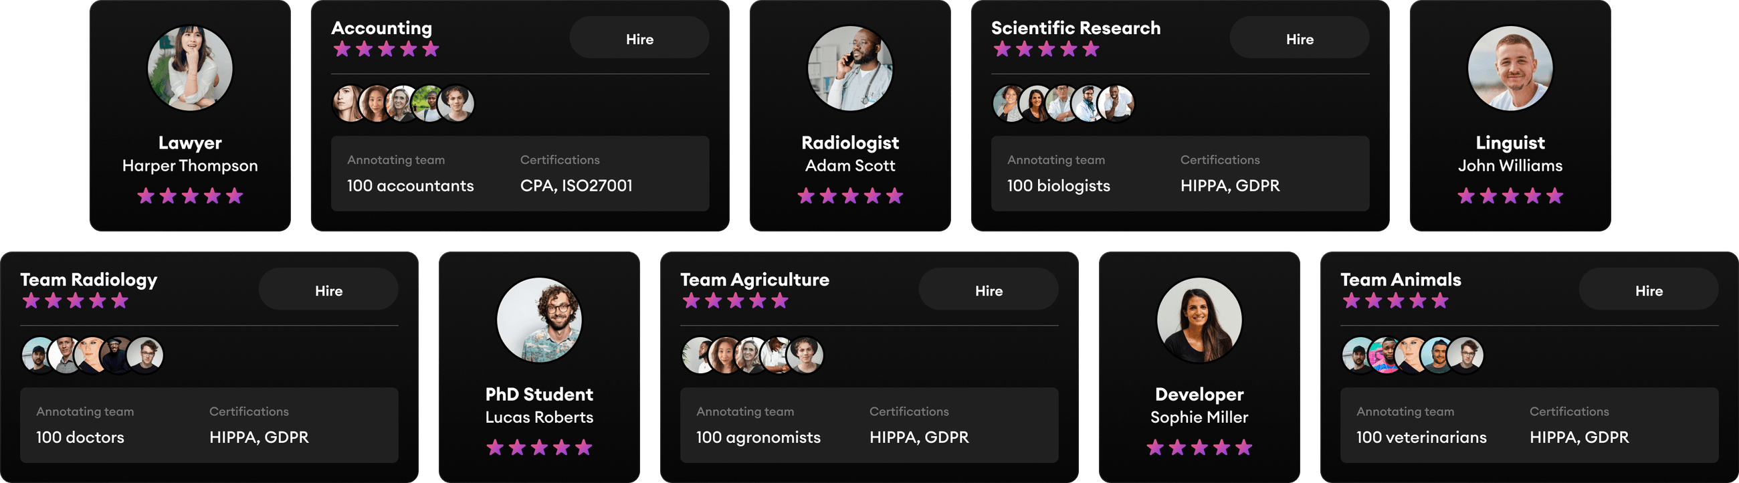Click Harper Thompson's profile photo
This screenshot has width=1739, height=483.
(x=191, y=68)
